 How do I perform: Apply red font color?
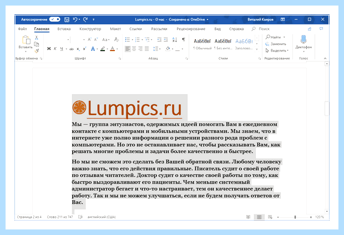point(112,49)
